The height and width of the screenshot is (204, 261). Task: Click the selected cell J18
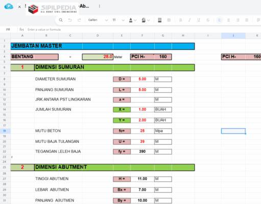233,131
